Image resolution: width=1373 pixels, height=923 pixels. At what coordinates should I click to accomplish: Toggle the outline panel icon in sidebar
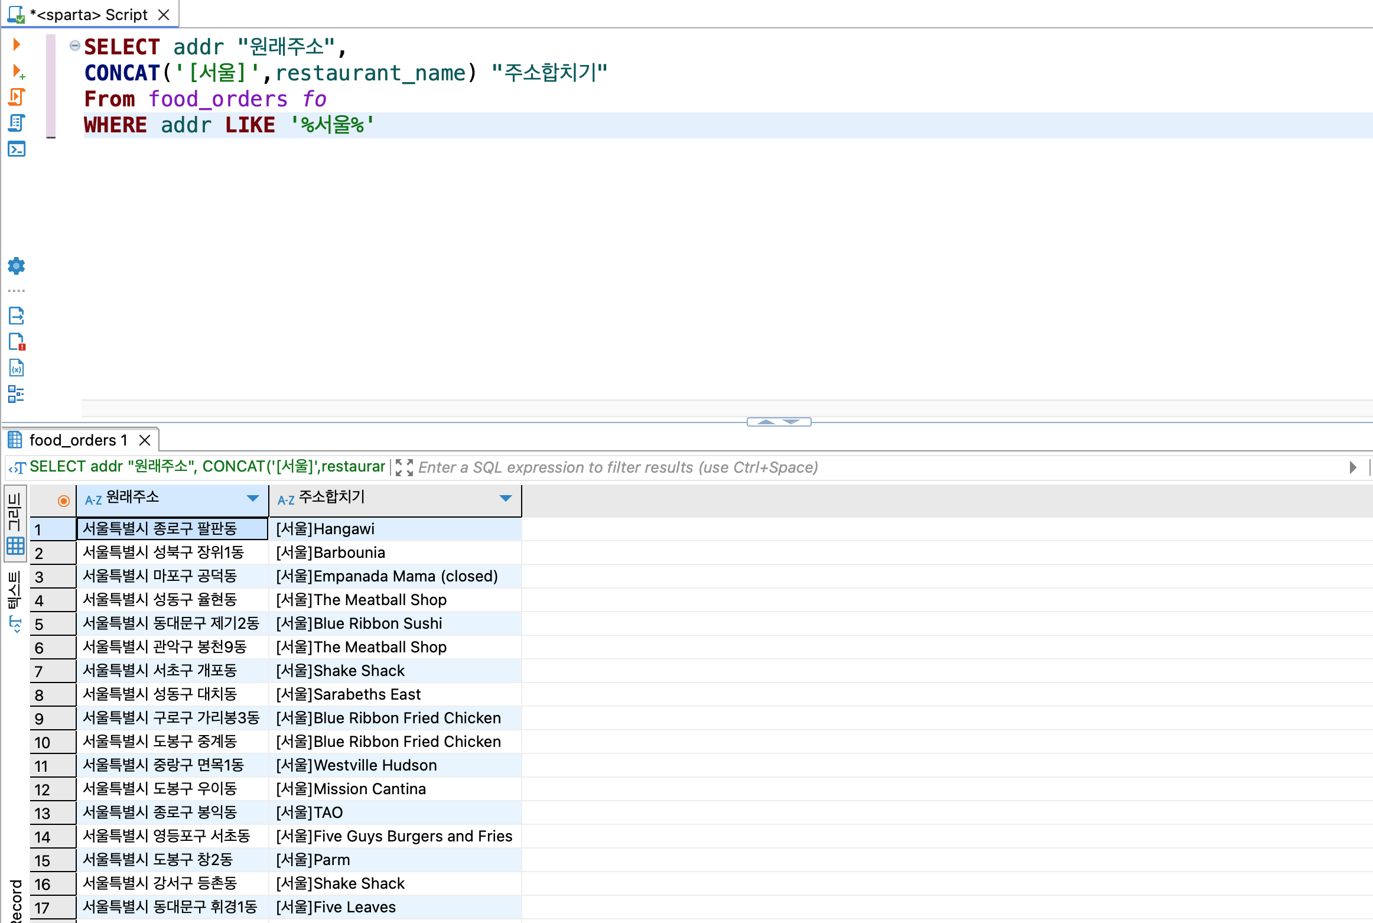[x=17, y=394]
